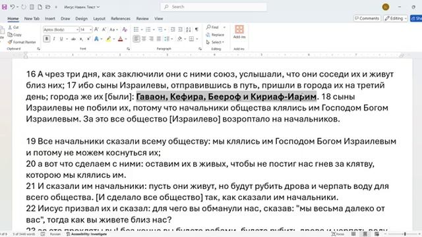This screenshot has height=237, width=422.
Task: Align text right
Action: coord(151,39)
